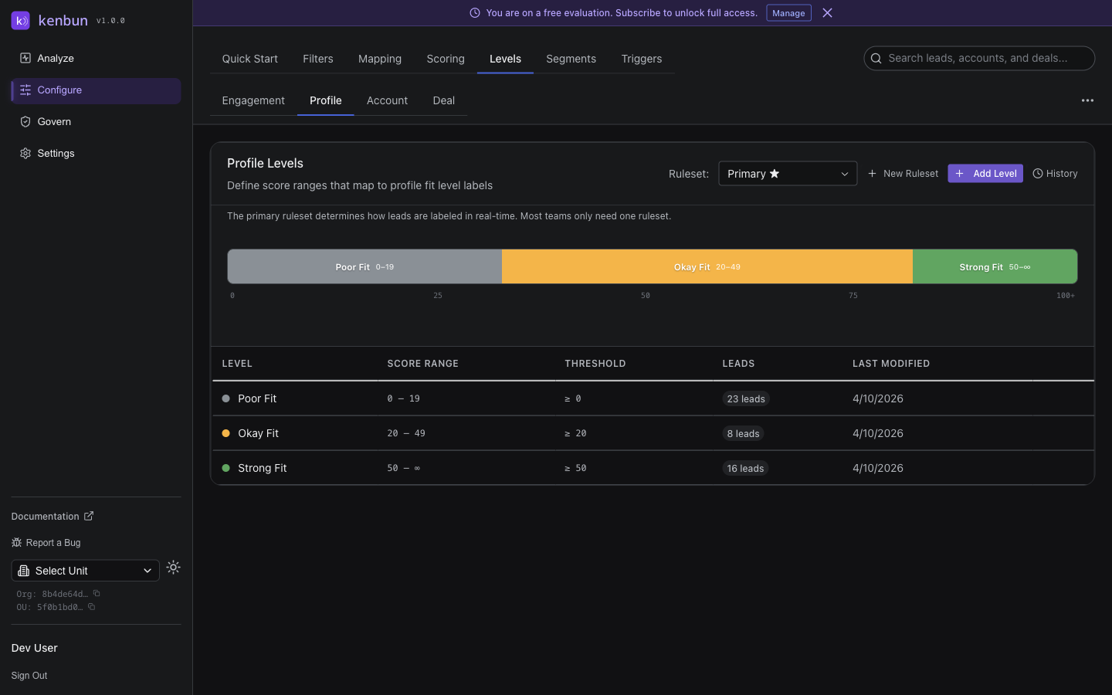Click the green Strong Fit bar segment
The height and width of the screenshot is (695, 1112).
995,266
